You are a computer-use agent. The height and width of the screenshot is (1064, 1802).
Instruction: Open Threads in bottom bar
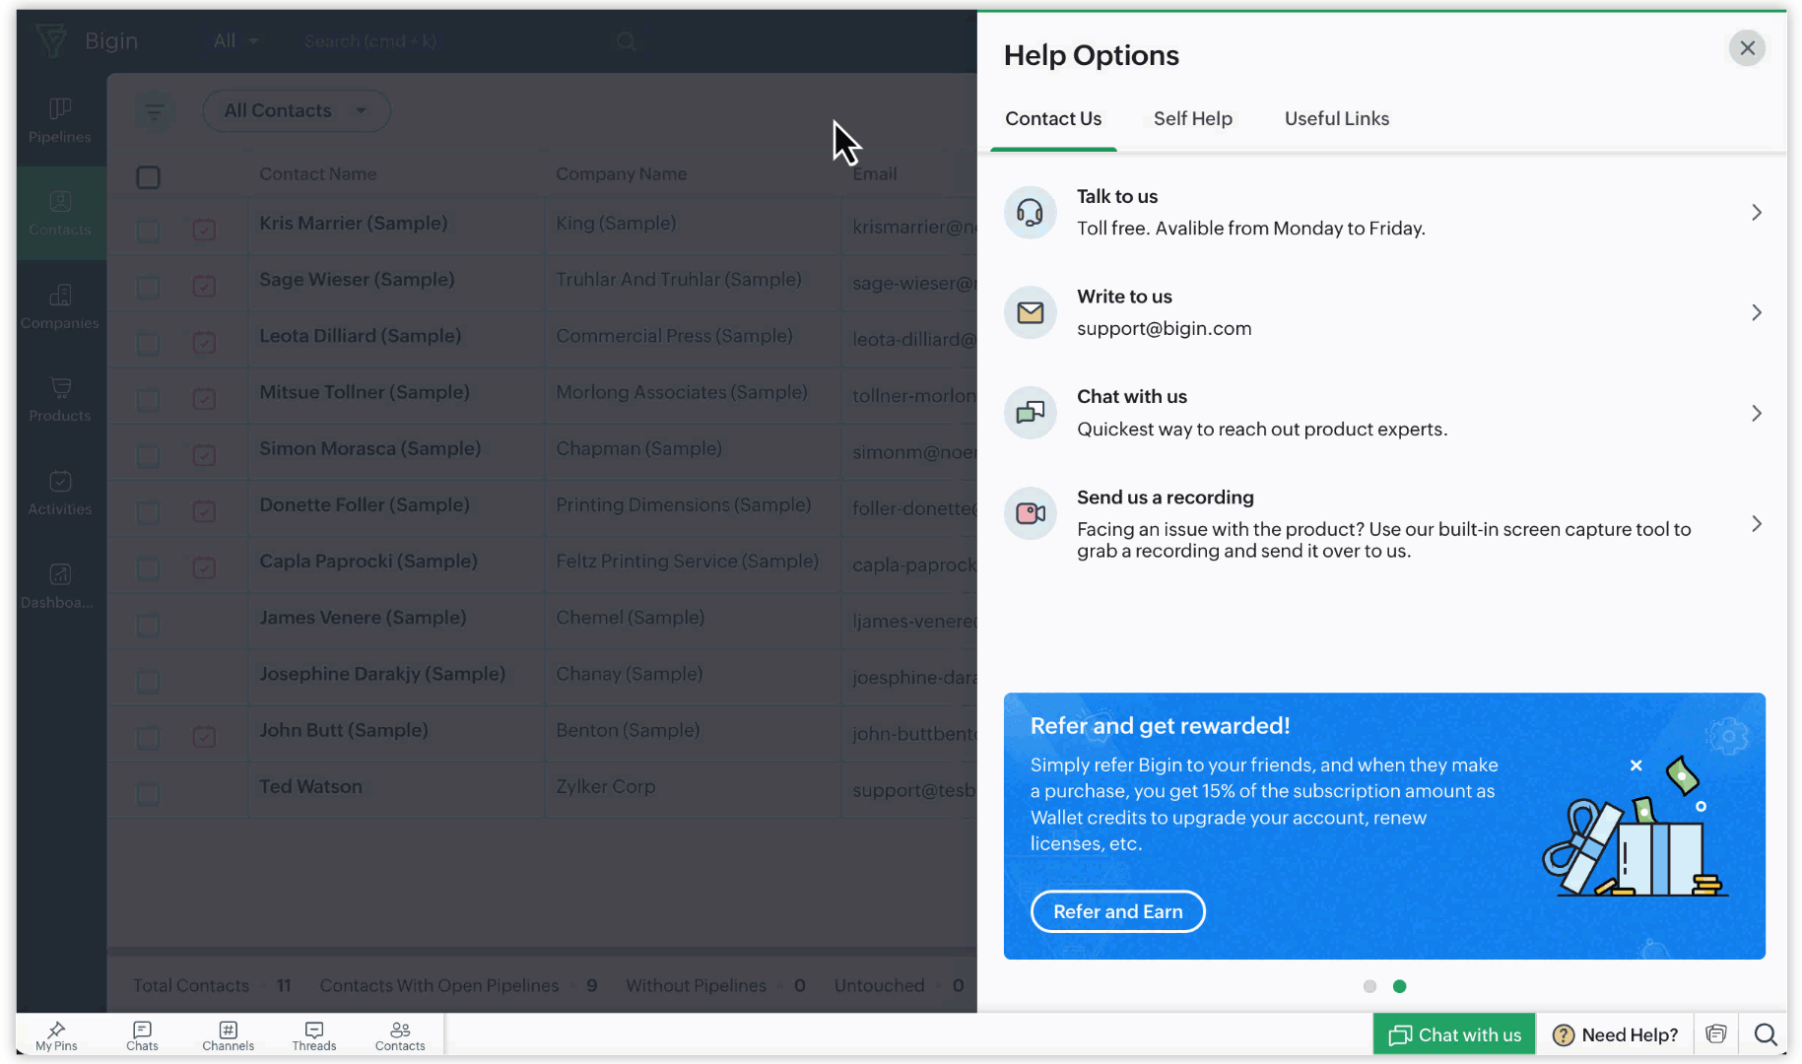click(x=313, y=1035)
